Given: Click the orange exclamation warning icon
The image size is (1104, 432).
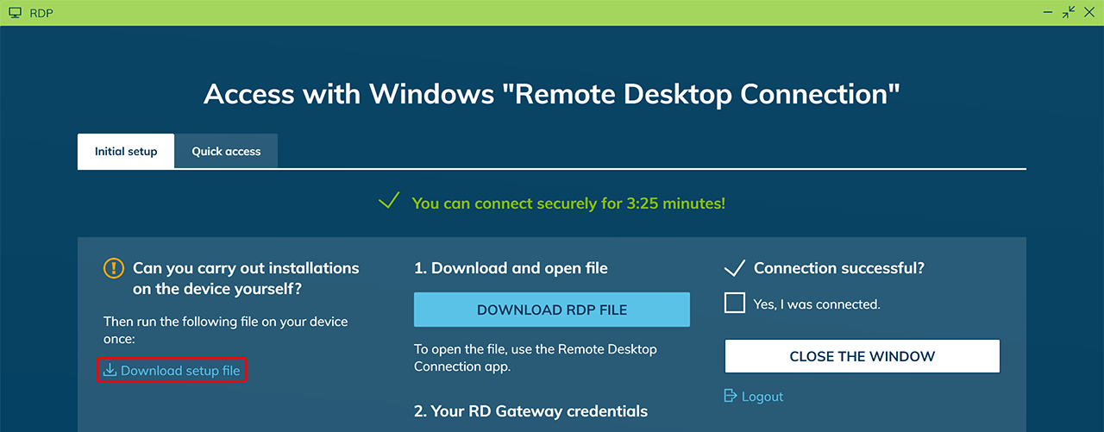Looking at the screenshot, I should click(x=114, y=268).
